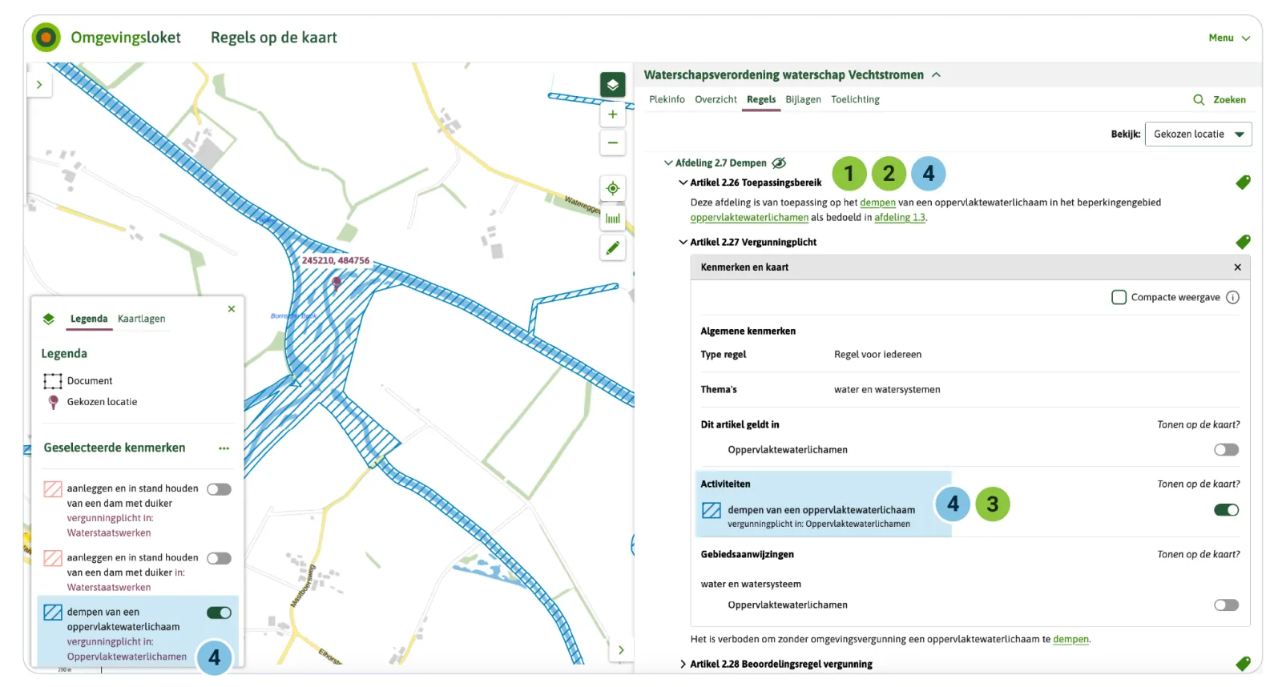
Task: Click the tag icon for Artikel 2.27
Action: pyautogui.click(x=1243, y=242)
